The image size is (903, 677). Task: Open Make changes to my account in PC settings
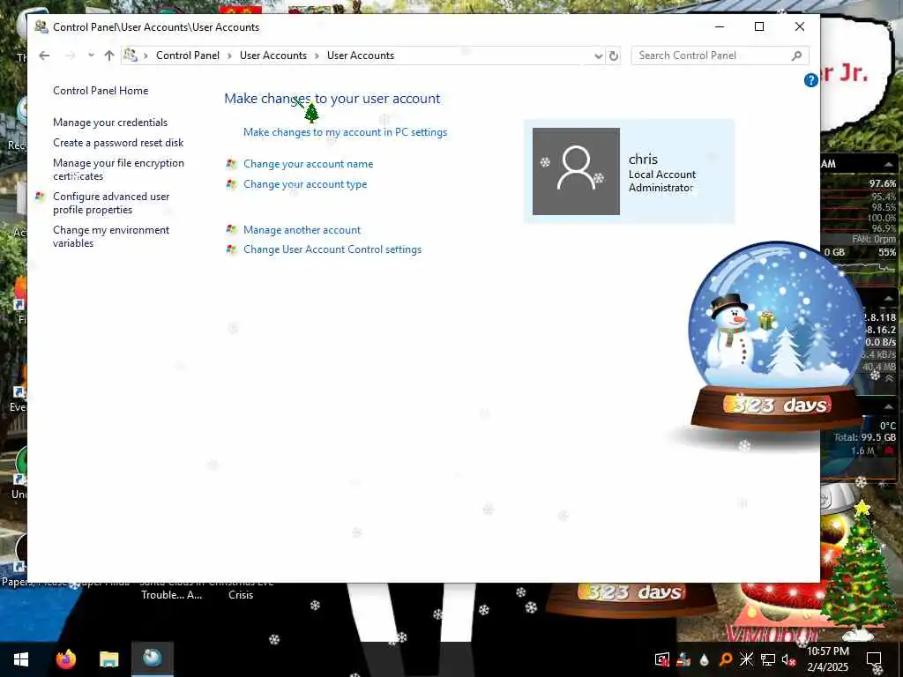[x=345, y=132]
